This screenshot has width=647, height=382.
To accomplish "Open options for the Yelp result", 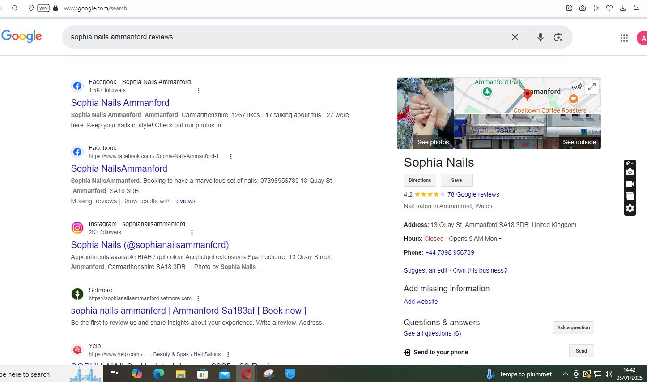I will 228,354.
